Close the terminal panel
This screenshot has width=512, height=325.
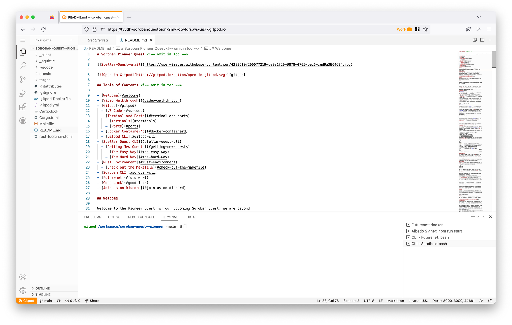[x=490, y=217]
